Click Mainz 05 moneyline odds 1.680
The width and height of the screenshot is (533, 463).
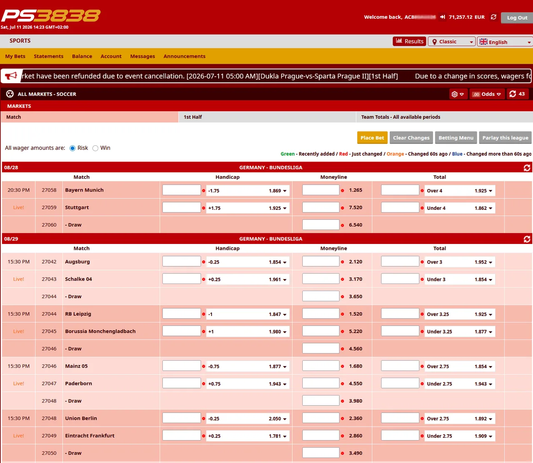(x=356, y=366)
